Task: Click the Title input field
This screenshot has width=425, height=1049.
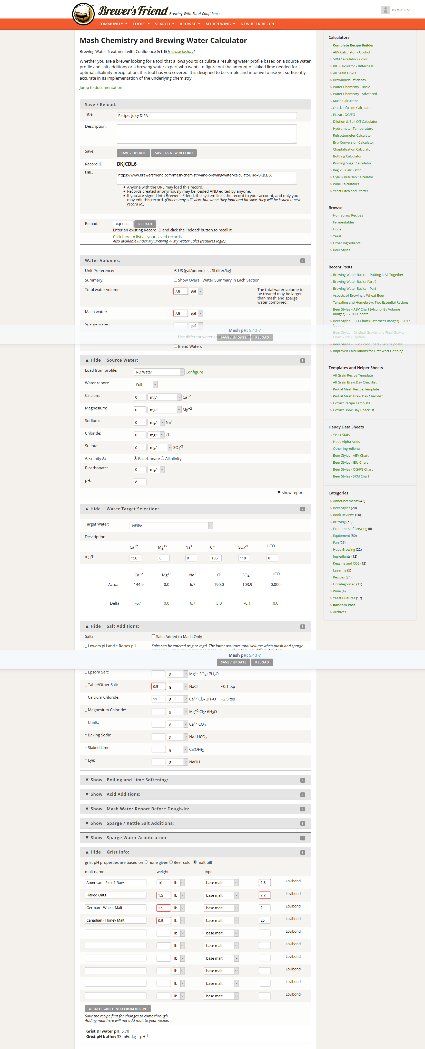Action: pyautogui.click(x=207, y=116)
